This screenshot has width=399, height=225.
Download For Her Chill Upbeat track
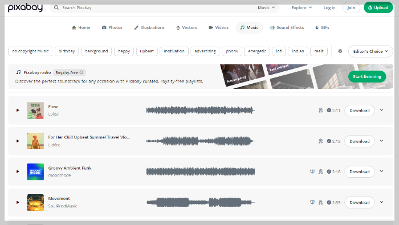360,141
